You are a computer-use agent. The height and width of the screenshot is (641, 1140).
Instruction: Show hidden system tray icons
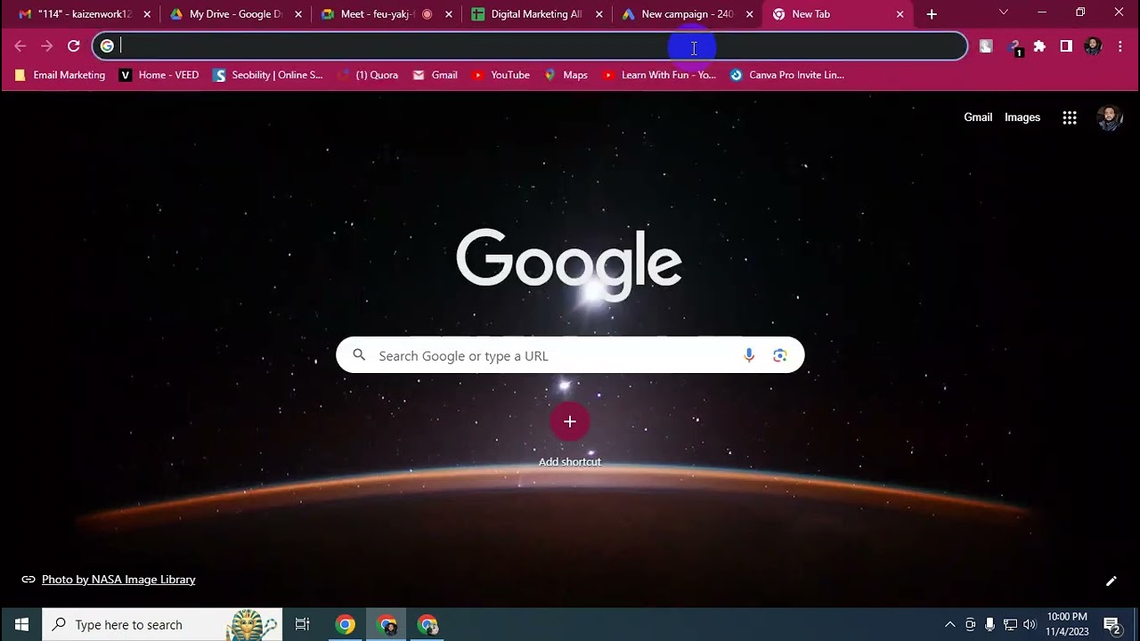pyautogui.click(x=950, y=624)
